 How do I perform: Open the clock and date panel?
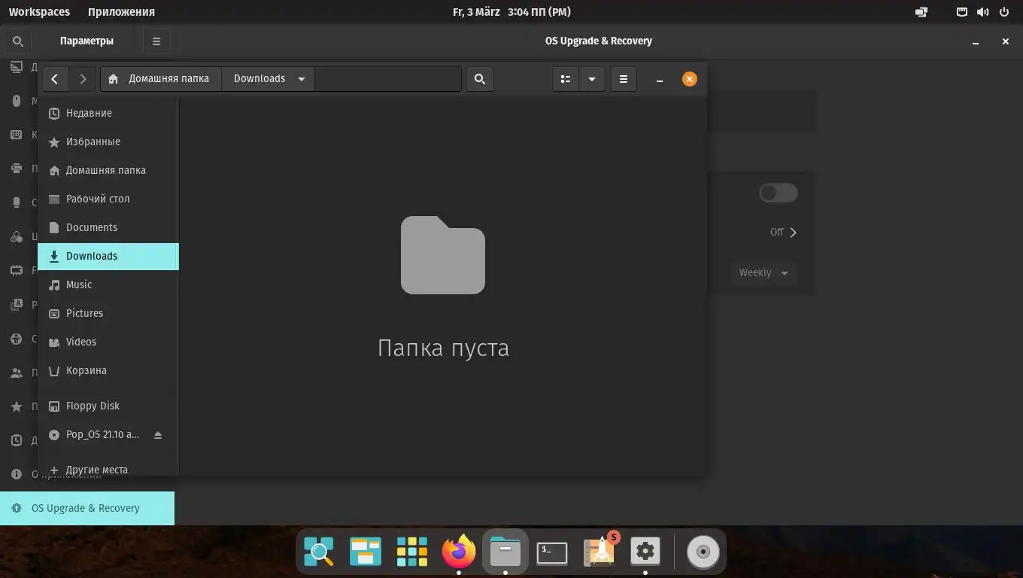[511, 12]
